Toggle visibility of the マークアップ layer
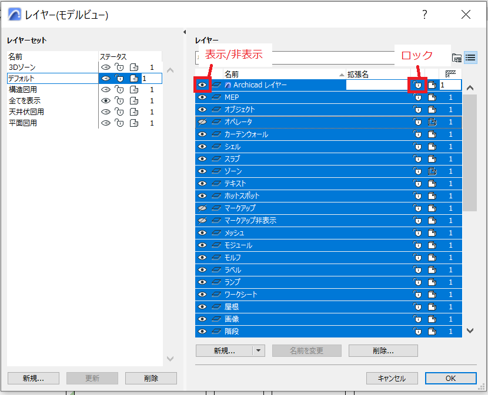Screen dimensions: 488x395 click(202, 208)
